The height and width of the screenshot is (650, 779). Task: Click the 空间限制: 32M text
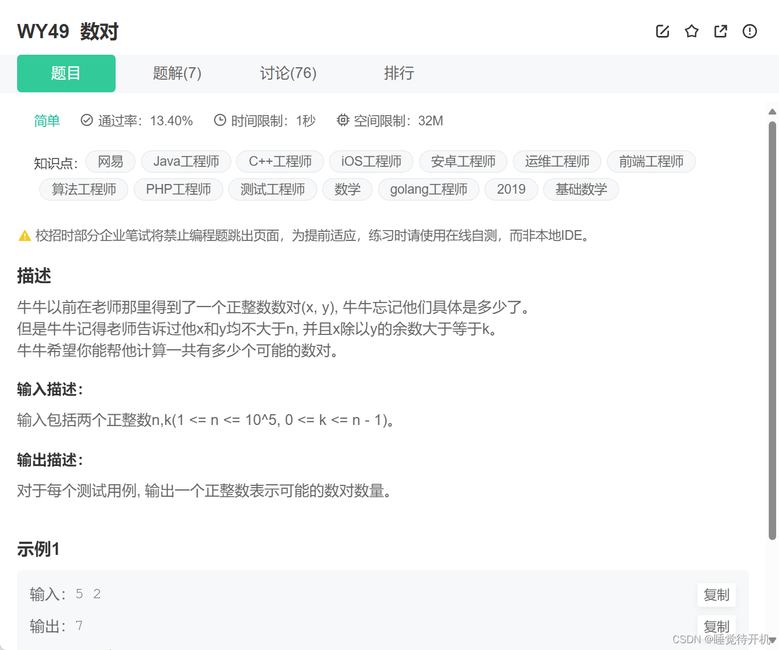tap(399, 121)
